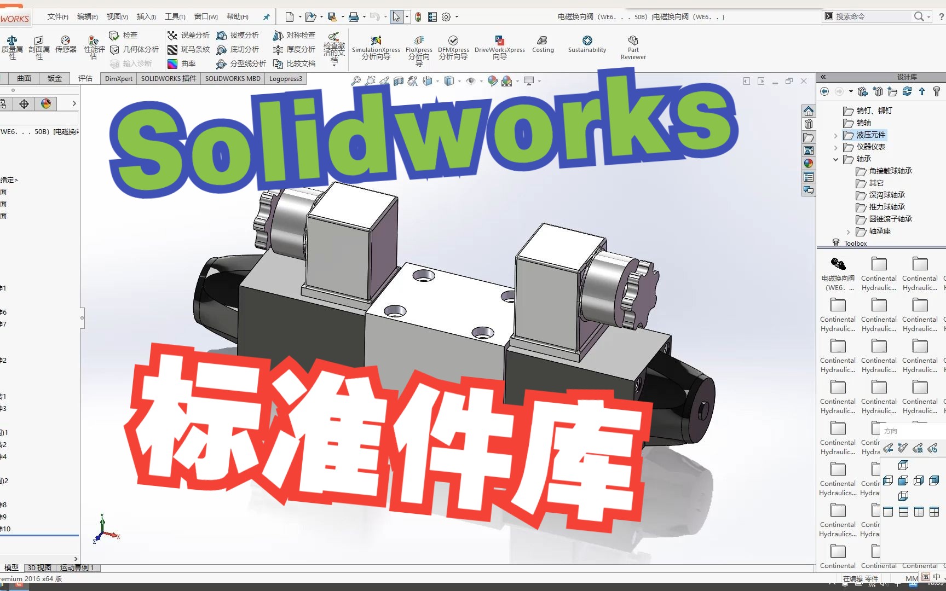
Task: Select the 角接触球轴承 folder
Action: pos(884,171)
